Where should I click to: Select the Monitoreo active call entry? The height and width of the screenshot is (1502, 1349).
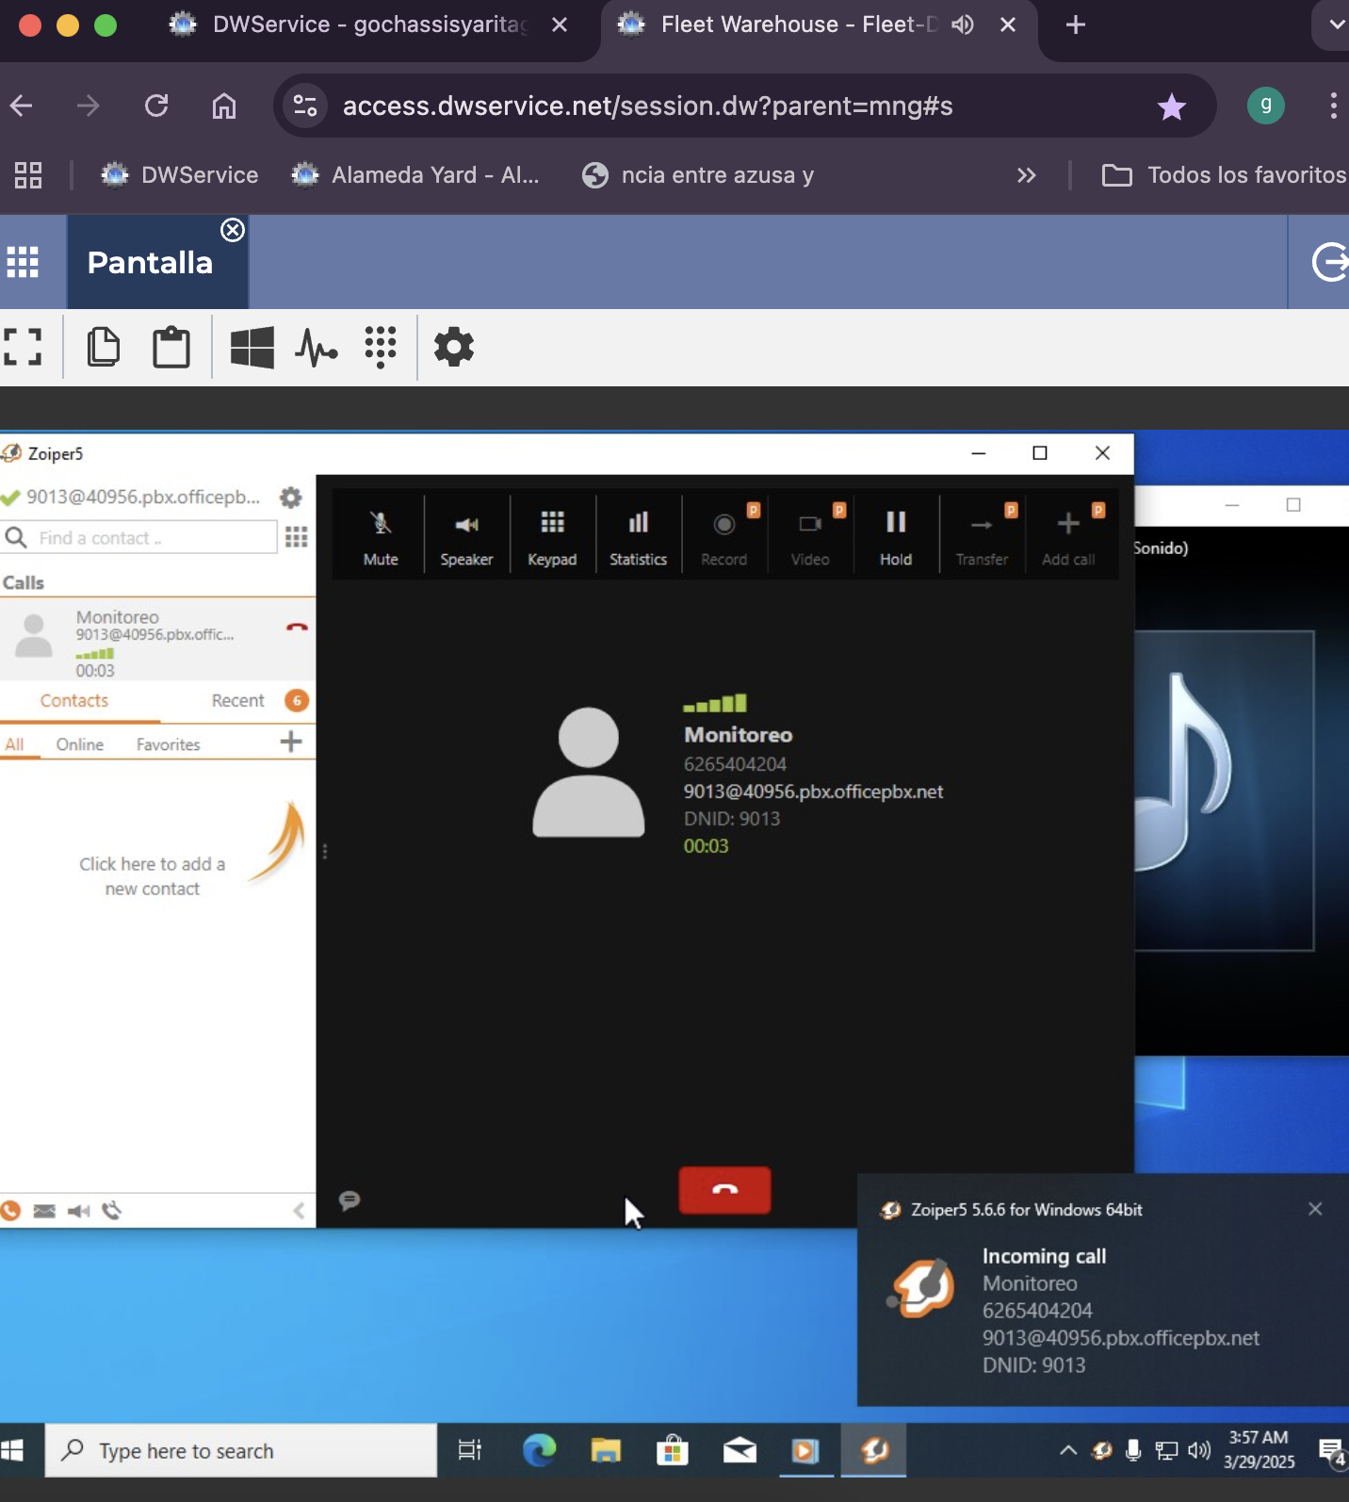point(157,641)
